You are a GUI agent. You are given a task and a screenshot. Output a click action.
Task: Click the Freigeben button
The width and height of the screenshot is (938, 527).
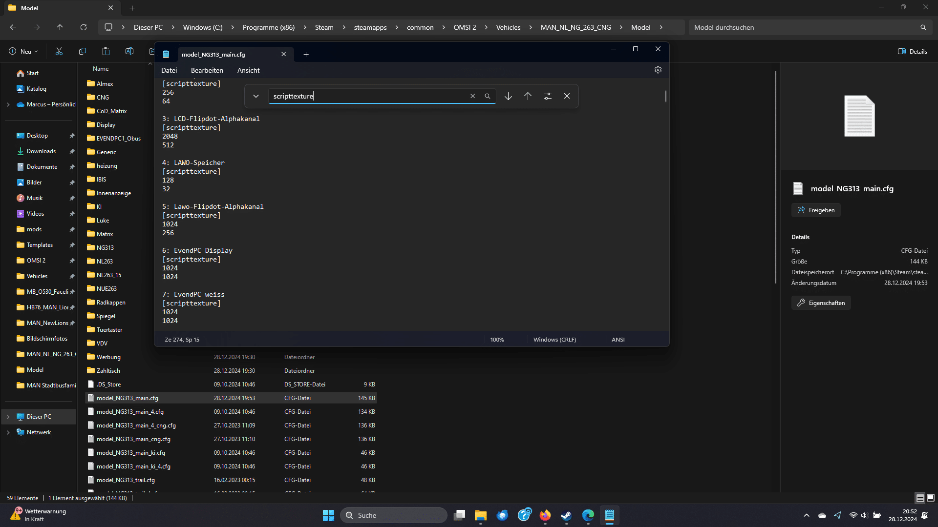tap(816, 210)
